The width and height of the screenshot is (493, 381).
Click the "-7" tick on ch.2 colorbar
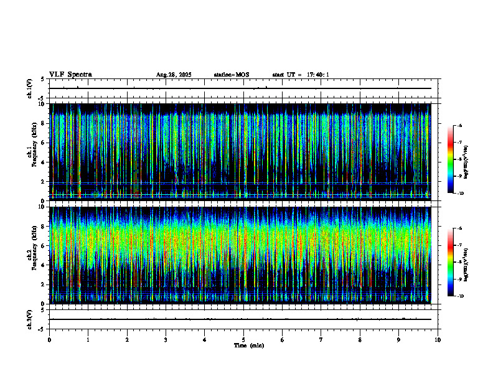[x=459, y=245]
